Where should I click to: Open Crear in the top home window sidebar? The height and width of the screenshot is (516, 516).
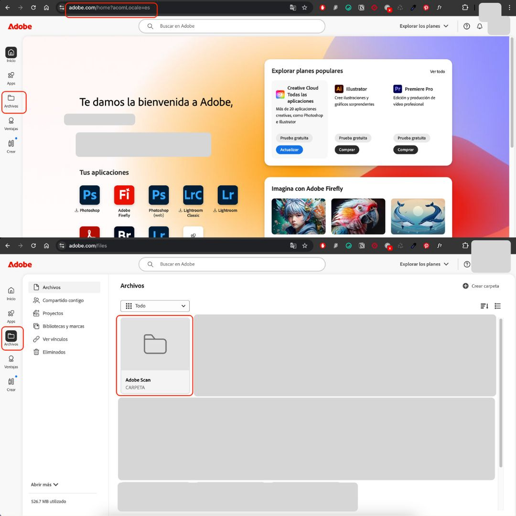click(x=11, y=147)
